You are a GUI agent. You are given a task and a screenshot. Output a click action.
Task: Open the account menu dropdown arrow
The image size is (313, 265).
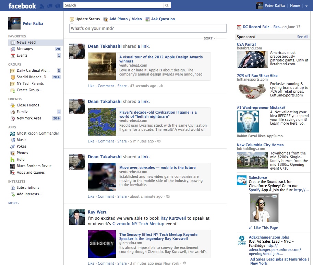click(x=306, y=6)
